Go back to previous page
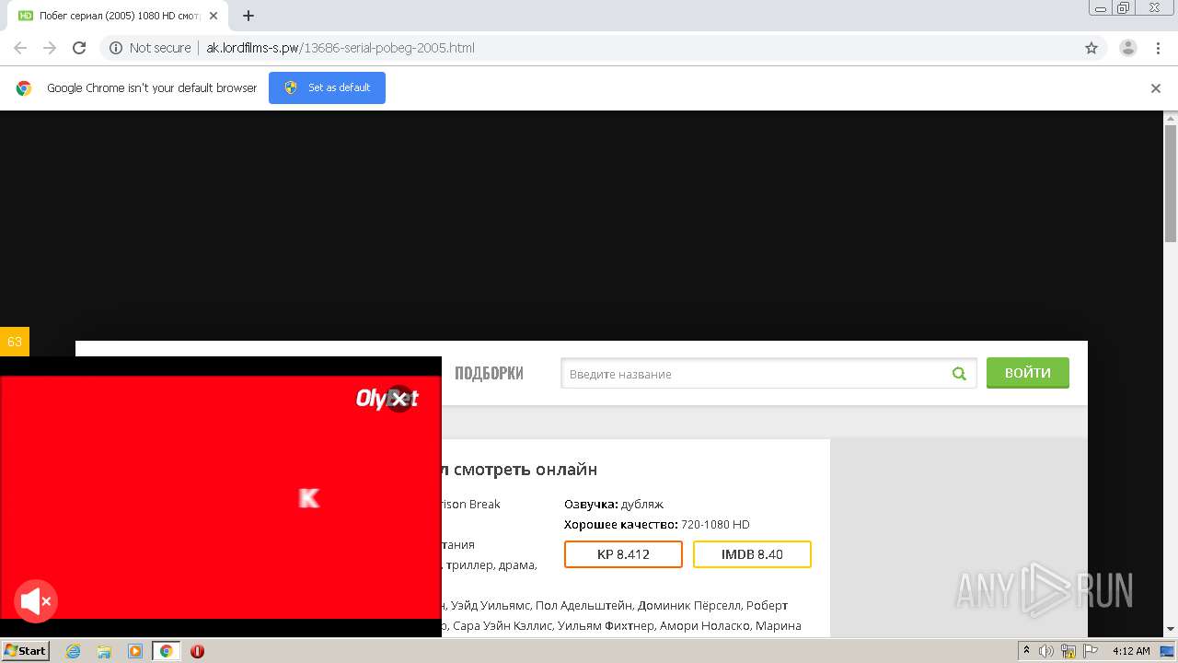The width and height of the screenshot is (1178, 663). 20,48
